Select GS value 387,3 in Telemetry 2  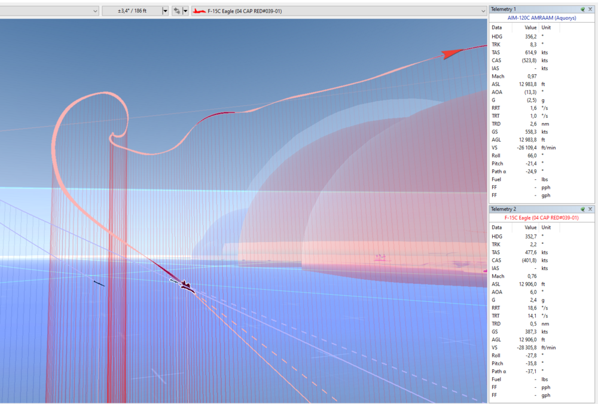(x=530, y=332)
